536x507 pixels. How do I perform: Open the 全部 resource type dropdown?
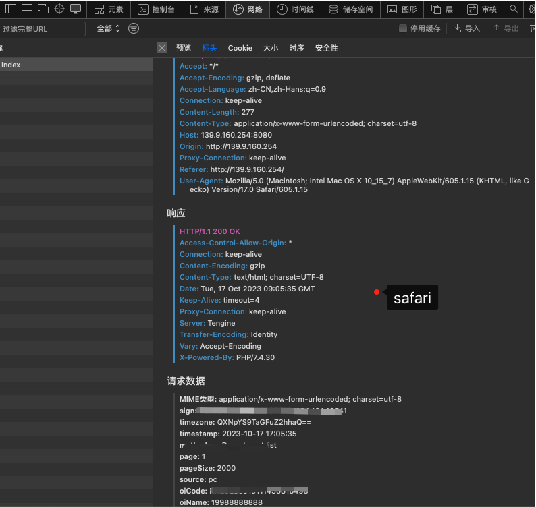pos(109,28)
